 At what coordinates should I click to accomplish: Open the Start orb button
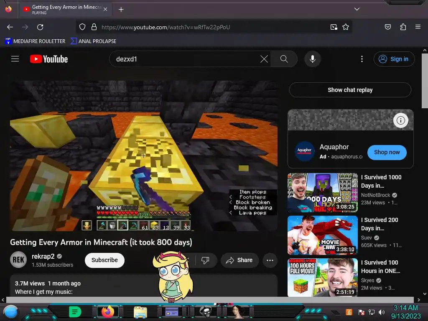[x=10, y=312]
